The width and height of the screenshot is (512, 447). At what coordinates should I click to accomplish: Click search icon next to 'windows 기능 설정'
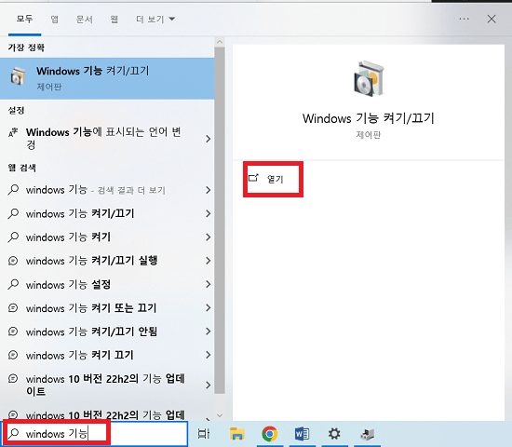13,284
